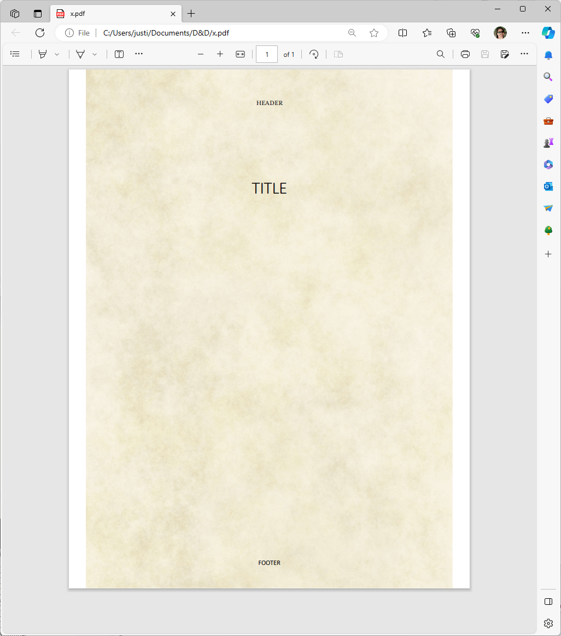Screen dimensions: 561x636
Task: Click the page number input field
Action: pyautogui.click(x=267, y=54)
